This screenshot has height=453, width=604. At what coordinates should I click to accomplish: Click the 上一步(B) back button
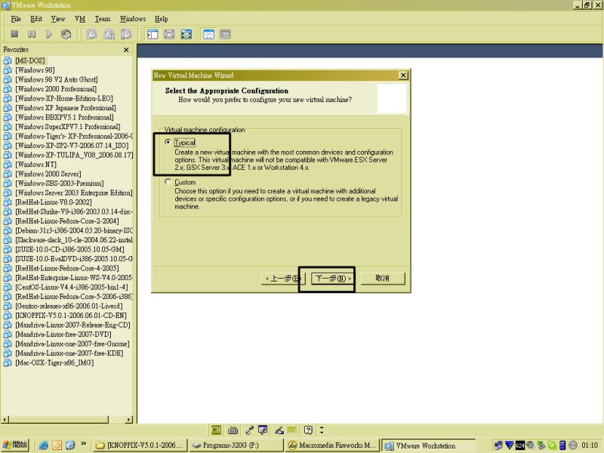click(283, 278)
